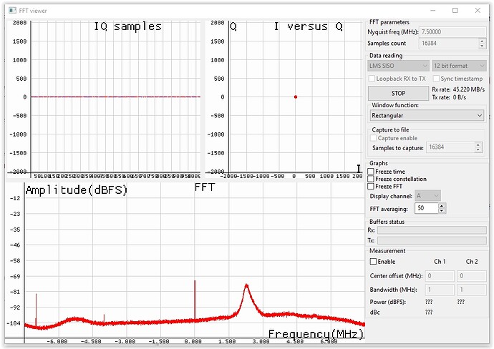This screenshot has width=494, height=349.
Task: Toggle the Sync timestamp checkbox
Action: point(435,79)
